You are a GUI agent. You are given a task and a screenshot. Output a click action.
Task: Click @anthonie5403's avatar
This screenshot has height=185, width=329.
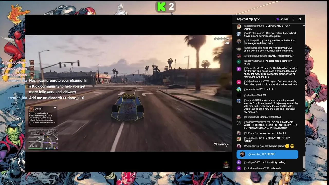239,101
